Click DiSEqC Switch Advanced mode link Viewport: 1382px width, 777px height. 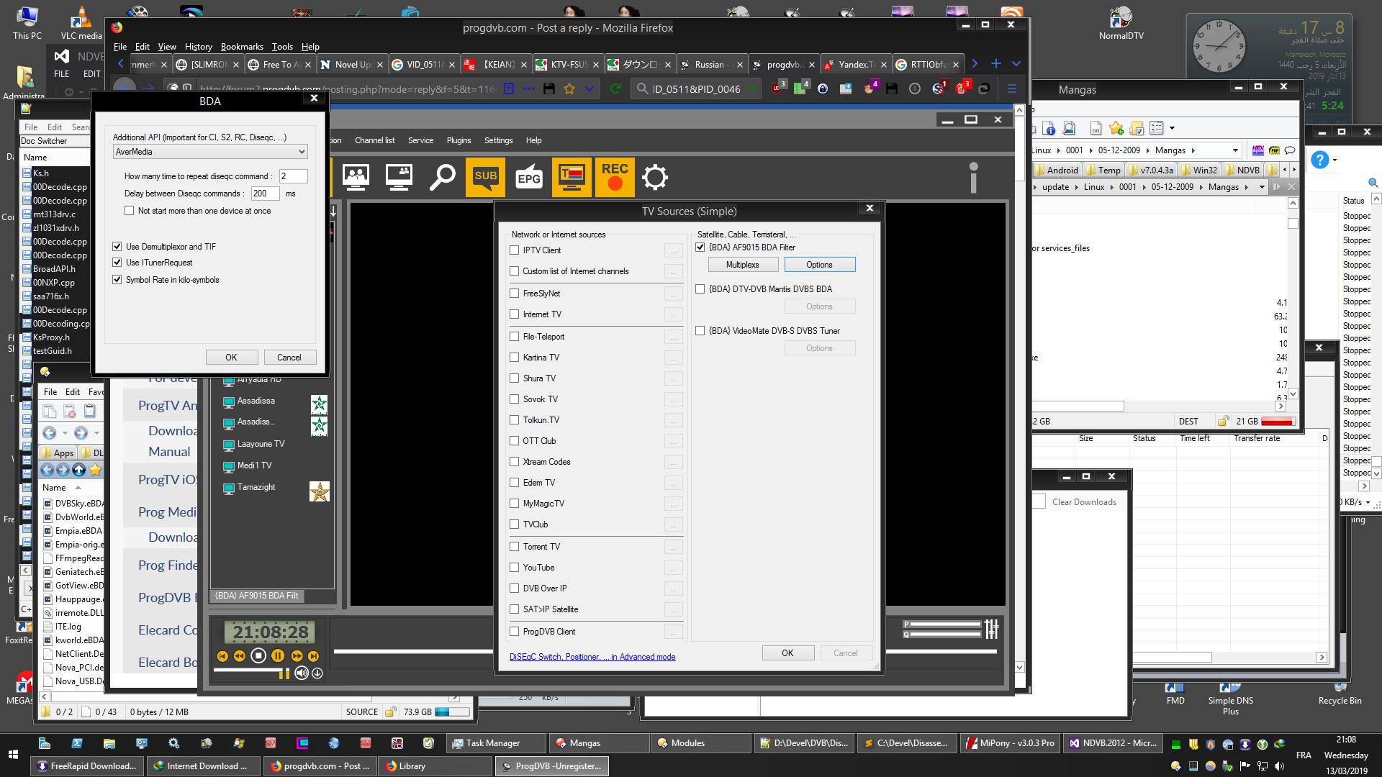click(x=592, y=657)
